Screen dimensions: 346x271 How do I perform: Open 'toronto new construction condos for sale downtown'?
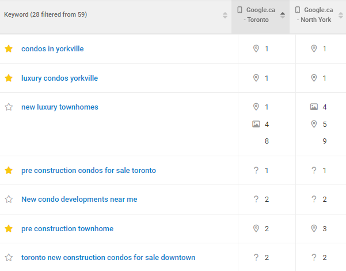pos(108,258)
